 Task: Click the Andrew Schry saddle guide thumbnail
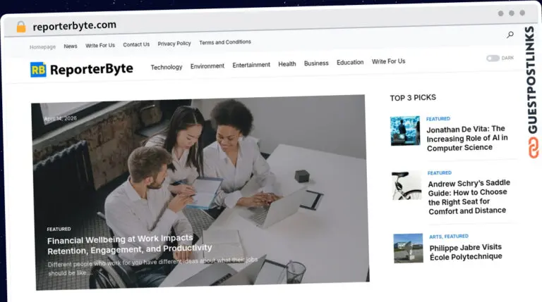[x=406, y=186]
